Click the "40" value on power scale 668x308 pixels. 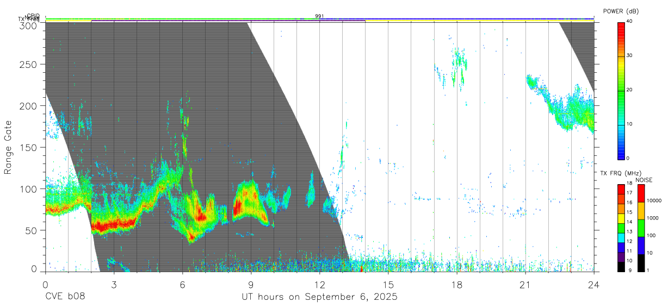coord(630,22)
